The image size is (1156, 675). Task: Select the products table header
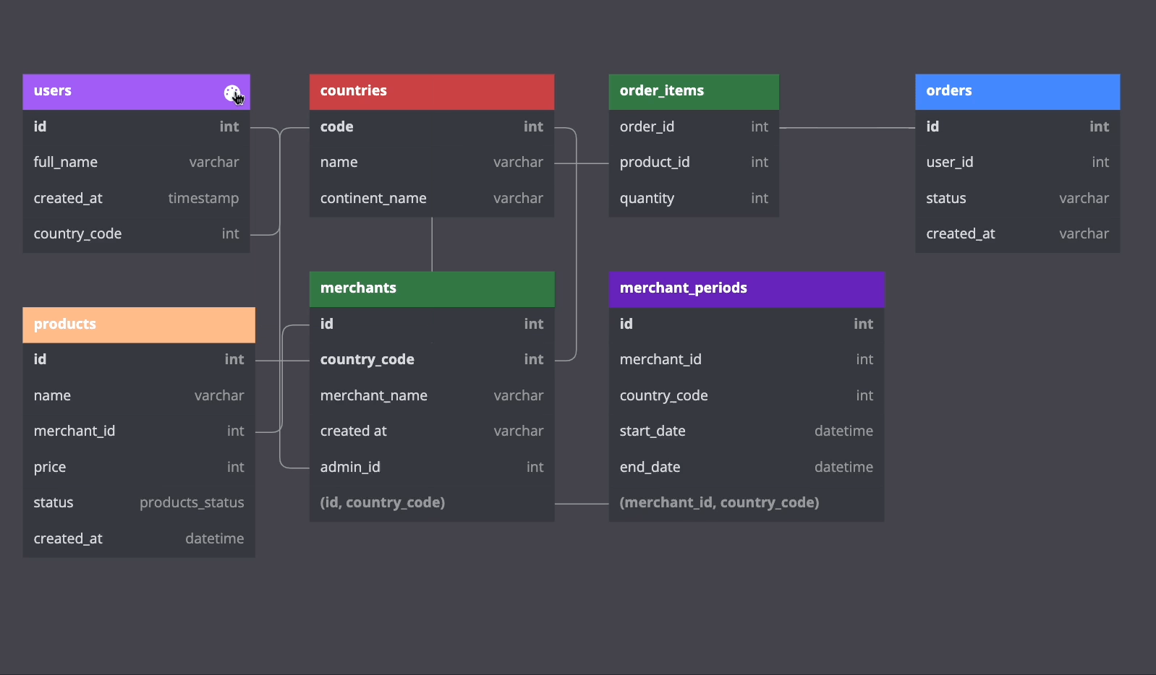point(139,325)
